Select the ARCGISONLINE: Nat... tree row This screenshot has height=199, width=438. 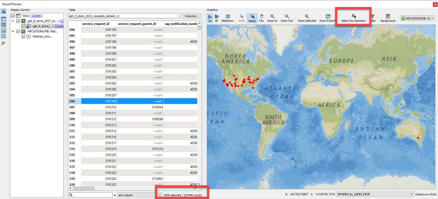tap(43, 31)
